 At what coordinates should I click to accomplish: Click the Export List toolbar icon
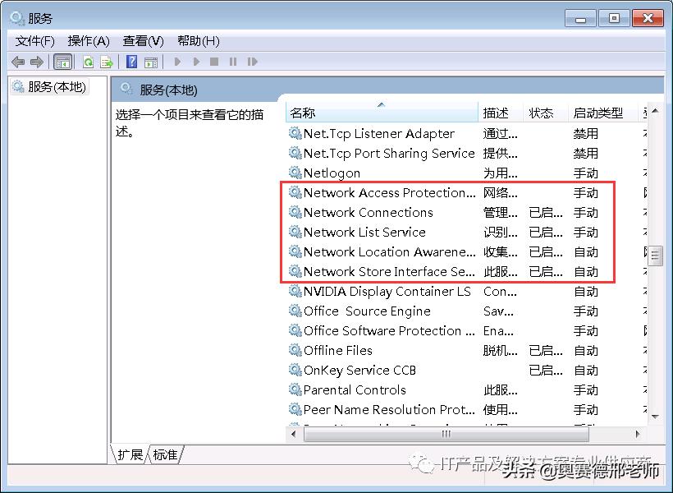tap(106, 62)
